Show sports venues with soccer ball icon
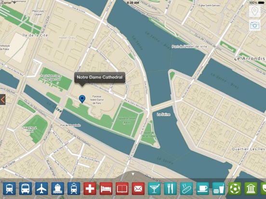Viewport: 266px width, 199px height. pyautogui.click(x=235, y=188)
